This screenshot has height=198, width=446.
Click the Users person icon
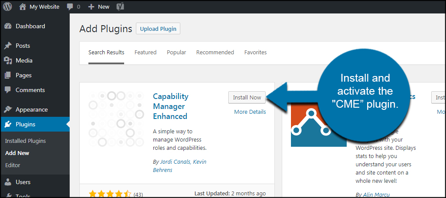[8, 182]
